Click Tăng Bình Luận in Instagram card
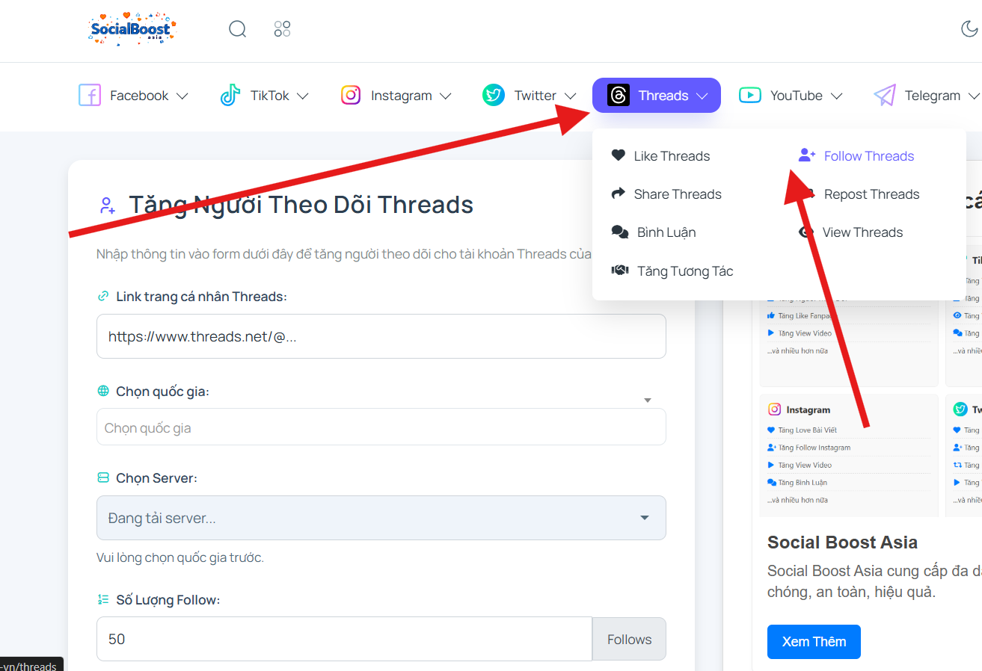982x671 pixels. tap(804, 483)
